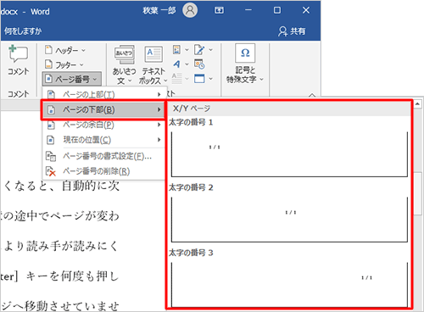Insert WordArt with the blue A icon
This screenshot has width=424, height=312.
point(176,64)
